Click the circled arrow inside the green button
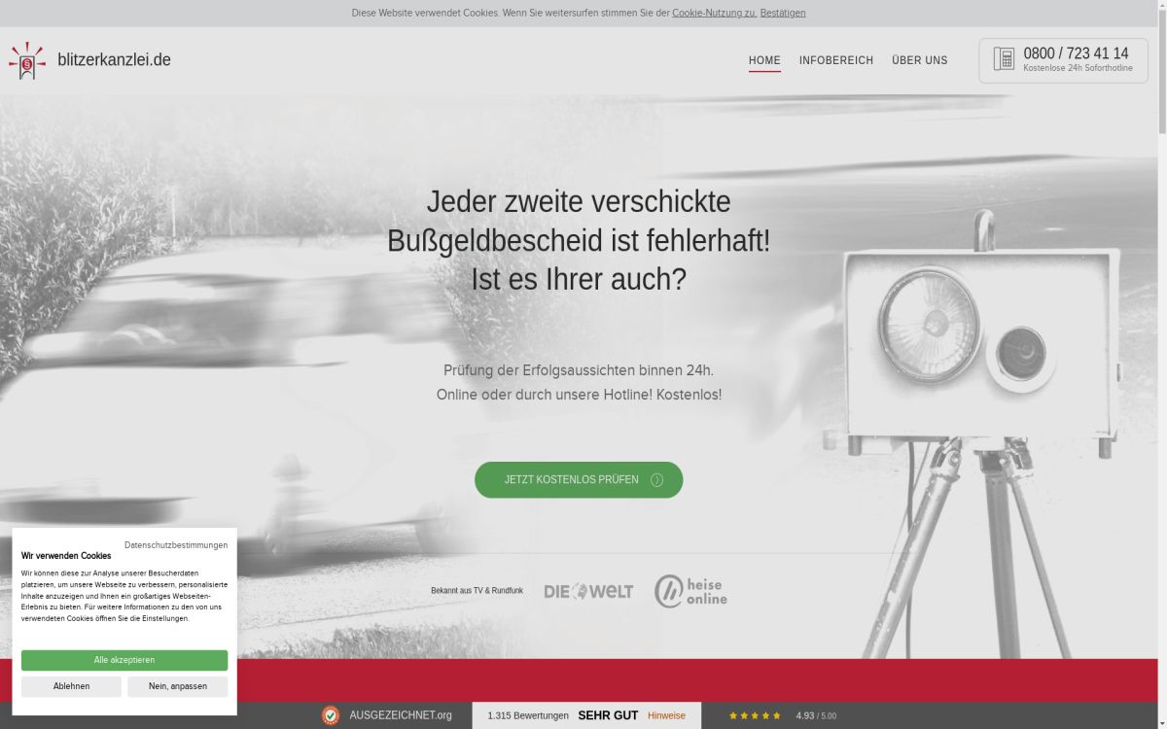Screen dimensions: 1167x729 655,479
